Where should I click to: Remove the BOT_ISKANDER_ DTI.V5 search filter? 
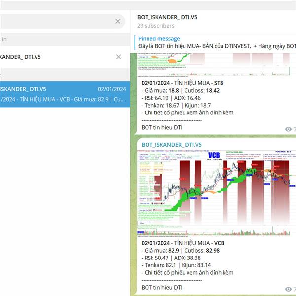(x=118, y=57)
